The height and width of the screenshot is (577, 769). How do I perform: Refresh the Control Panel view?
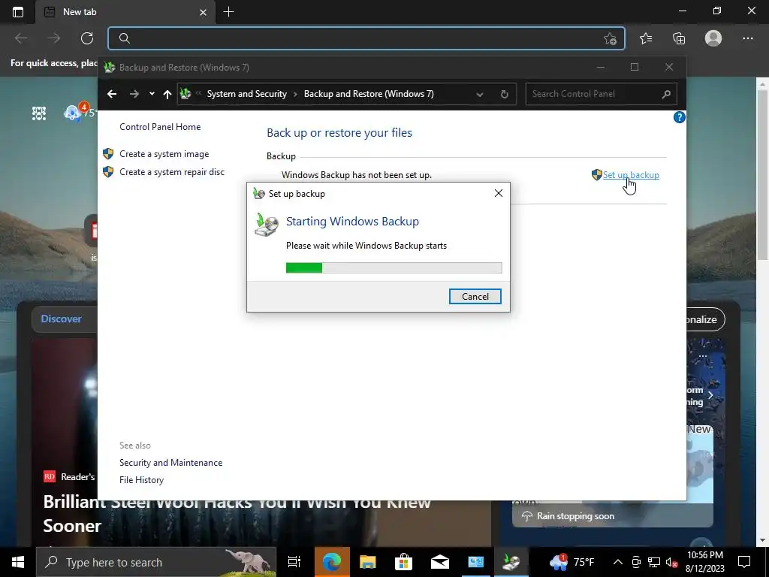tap(504, 94)
